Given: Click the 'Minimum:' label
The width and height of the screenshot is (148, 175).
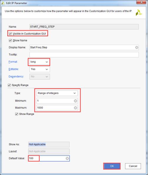Looking at the screenshot, I should point(21,101).
